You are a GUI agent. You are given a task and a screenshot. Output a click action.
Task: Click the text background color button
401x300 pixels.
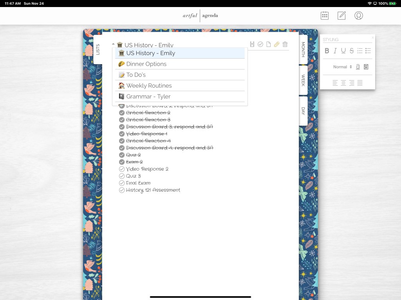coord(366,67)
